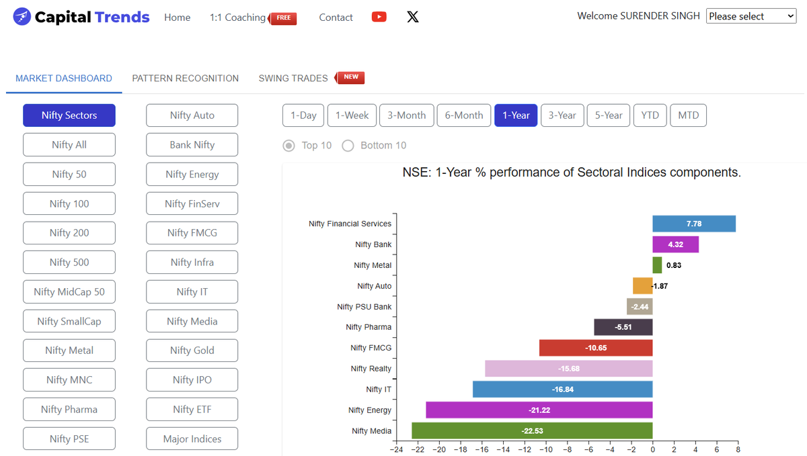Click the NEW badge beside Swing Trades
807x456 pixels.
coord(350,77)
